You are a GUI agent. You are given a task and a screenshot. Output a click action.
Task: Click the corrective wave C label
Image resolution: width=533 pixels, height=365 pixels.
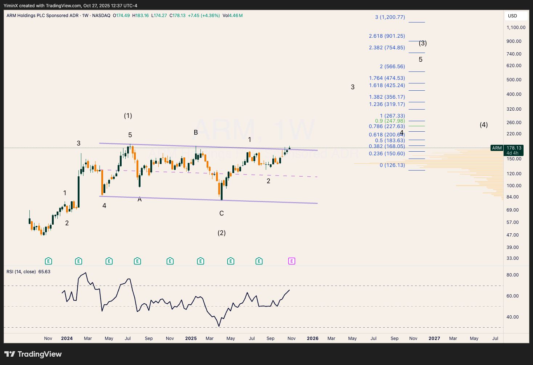pos(221,213)
